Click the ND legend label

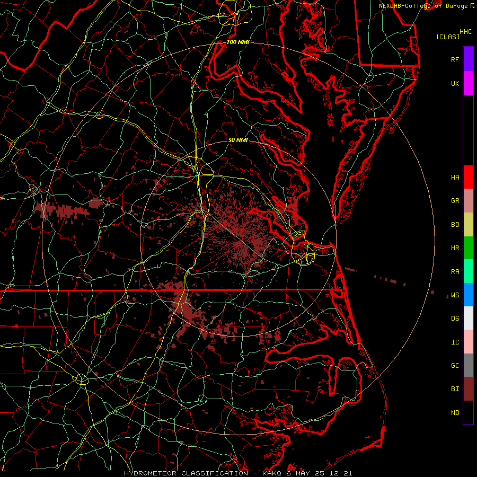455,413
